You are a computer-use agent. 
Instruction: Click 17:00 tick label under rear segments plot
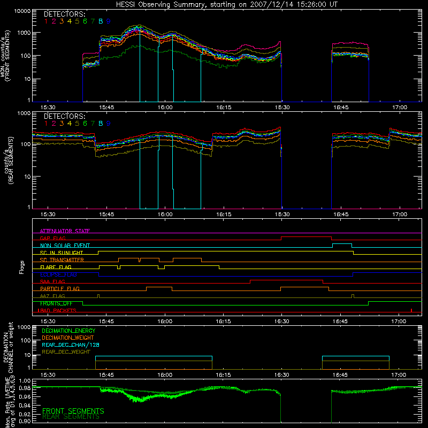[x=399, y=215]
